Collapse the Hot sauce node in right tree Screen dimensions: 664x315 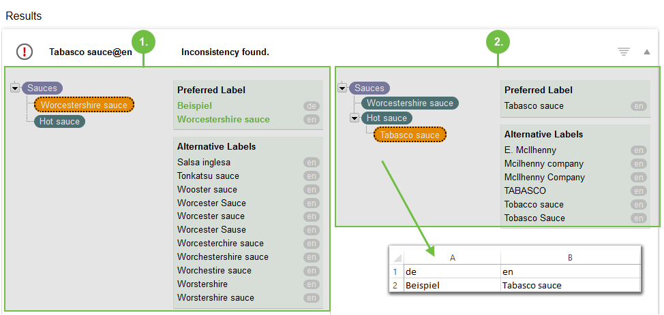tap(354, 118)
